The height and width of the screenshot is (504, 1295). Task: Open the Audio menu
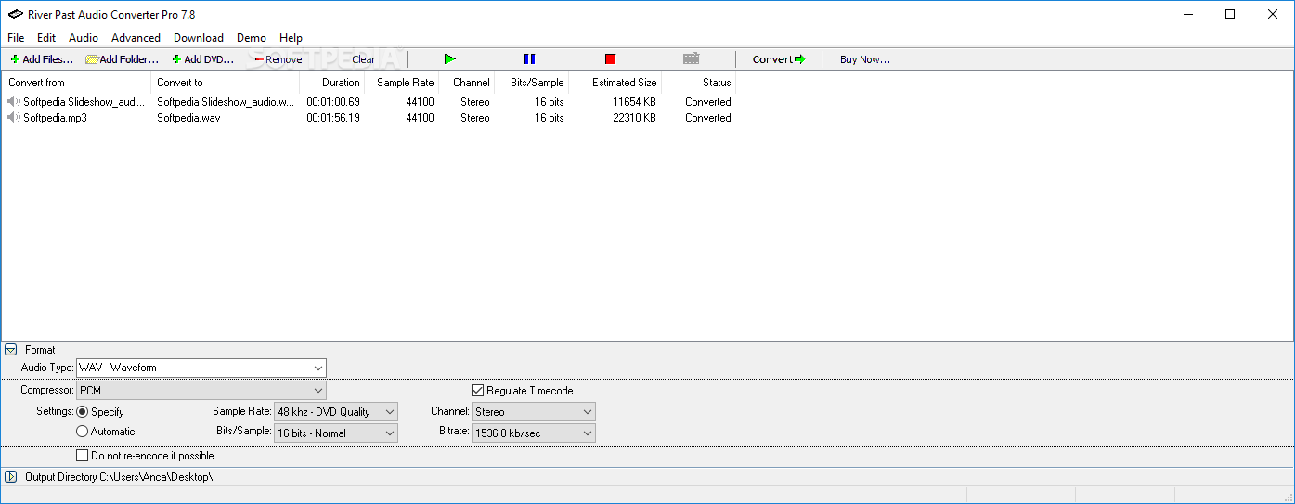pyautogui.click(x=84, y=38)
